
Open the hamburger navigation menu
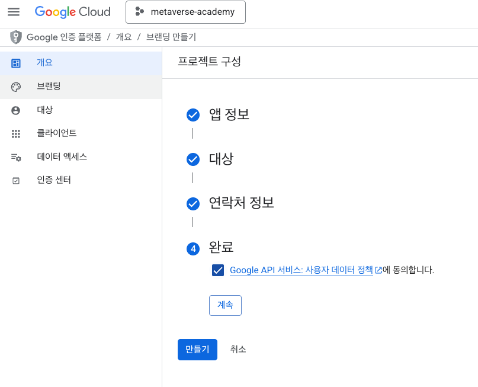click(x=14, y=12)
